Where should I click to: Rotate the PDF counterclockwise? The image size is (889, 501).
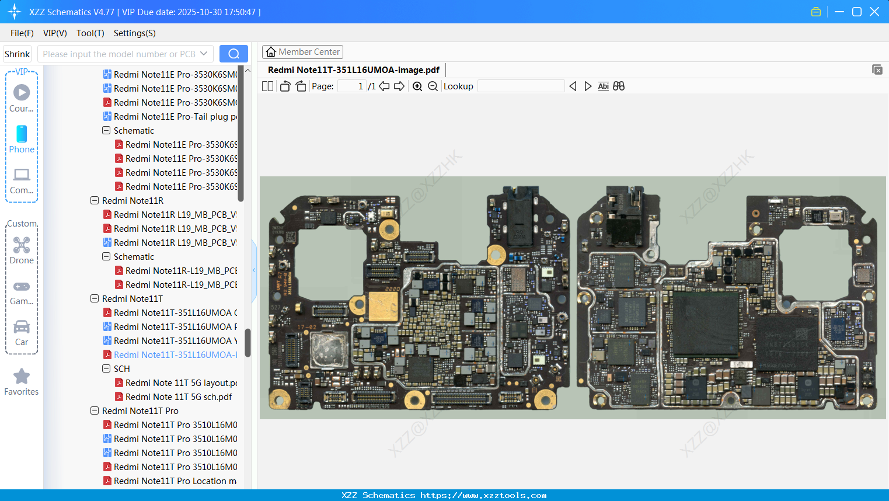(x=284, y=86)
